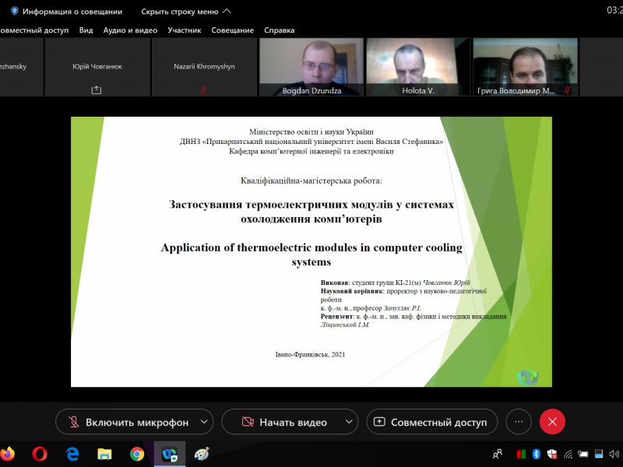Hide menu bar via Скрыть строку меню

click(185, 12)
